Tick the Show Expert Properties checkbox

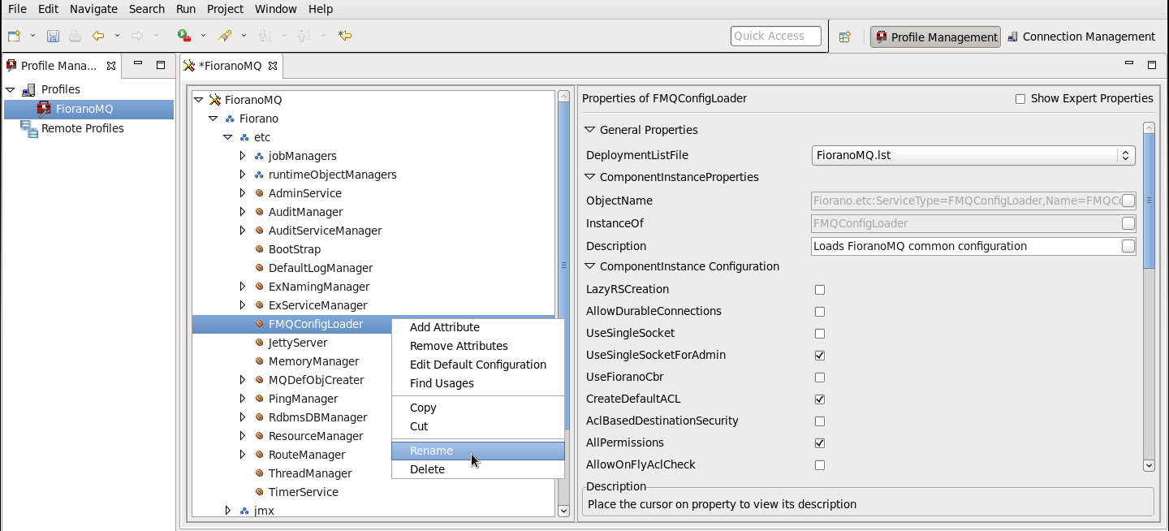point(1020,99)
